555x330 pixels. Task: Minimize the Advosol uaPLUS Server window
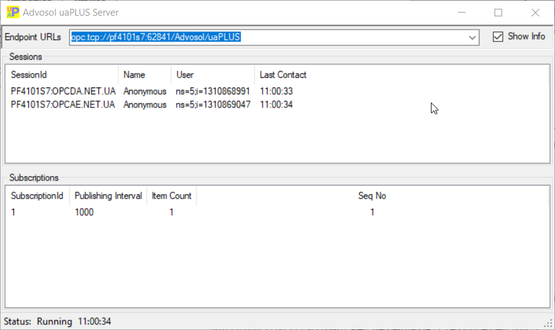tap(462, 13)
